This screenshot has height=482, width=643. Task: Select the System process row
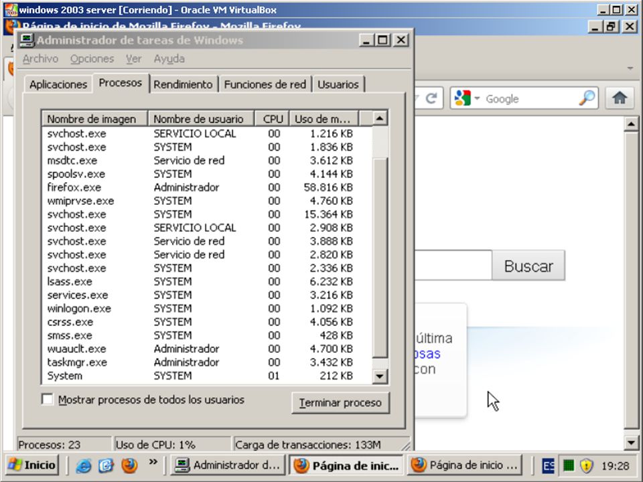coord(207,376)
